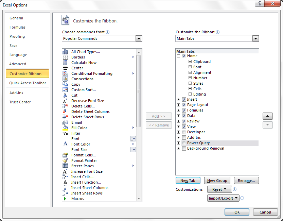Screen dimensions: 283x221
Task: Uncheck the Review tab checkbox
Action: click(184, 121)
